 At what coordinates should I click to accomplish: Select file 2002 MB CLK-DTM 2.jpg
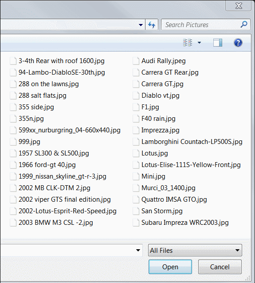coord(50,188)
